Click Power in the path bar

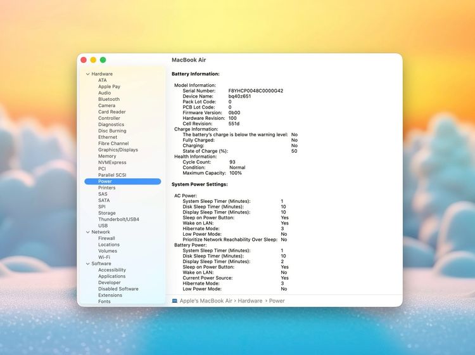277,300
